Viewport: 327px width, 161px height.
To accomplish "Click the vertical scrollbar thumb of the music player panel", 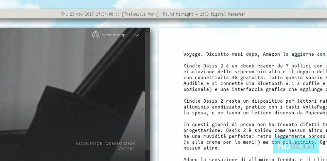I will (x=147, y=91).
